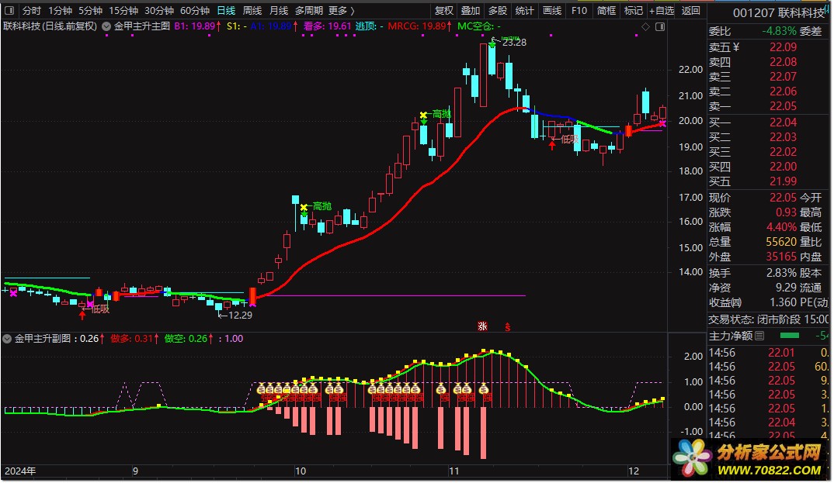The image size is (834, 483).
Task: Click the 收益(四) value 1.360
Action: (783, 302)
